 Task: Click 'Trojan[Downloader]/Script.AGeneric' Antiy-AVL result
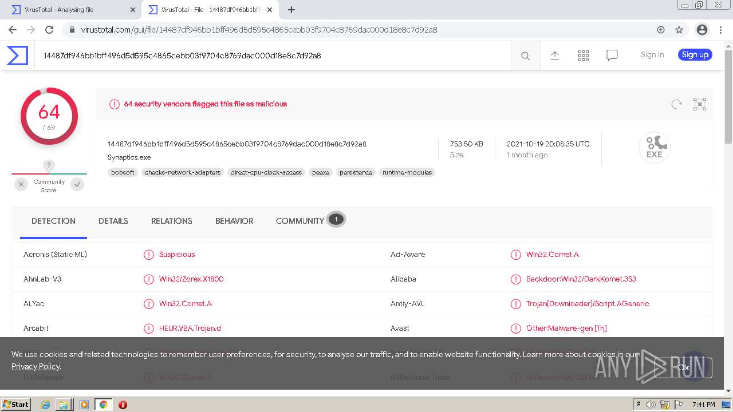click(x=588, y=304)
